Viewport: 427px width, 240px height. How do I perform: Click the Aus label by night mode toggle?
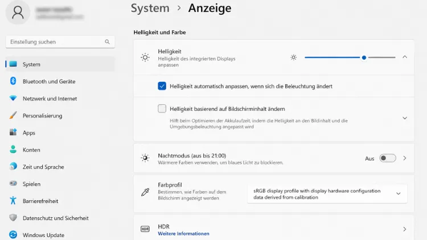[x=369, y=158]
